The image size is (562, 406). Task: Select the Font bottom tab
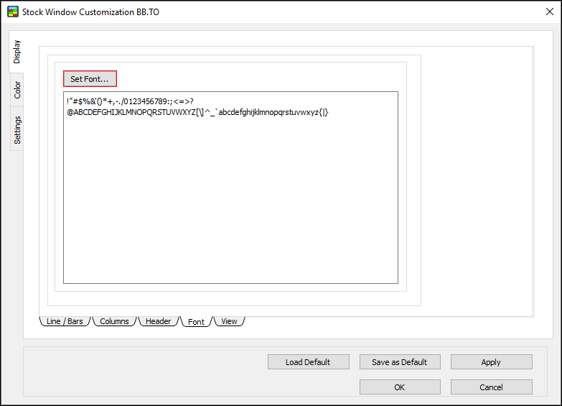pyautogui.click(x=196, y=322)
